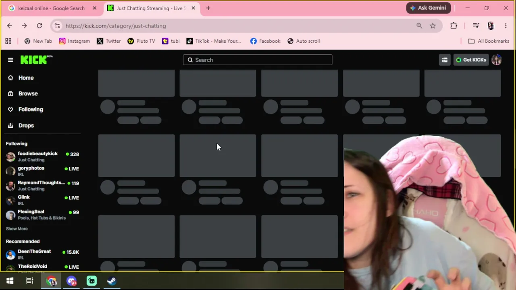Go back in browser history
The image size is (516, 290).
[10, 26]
